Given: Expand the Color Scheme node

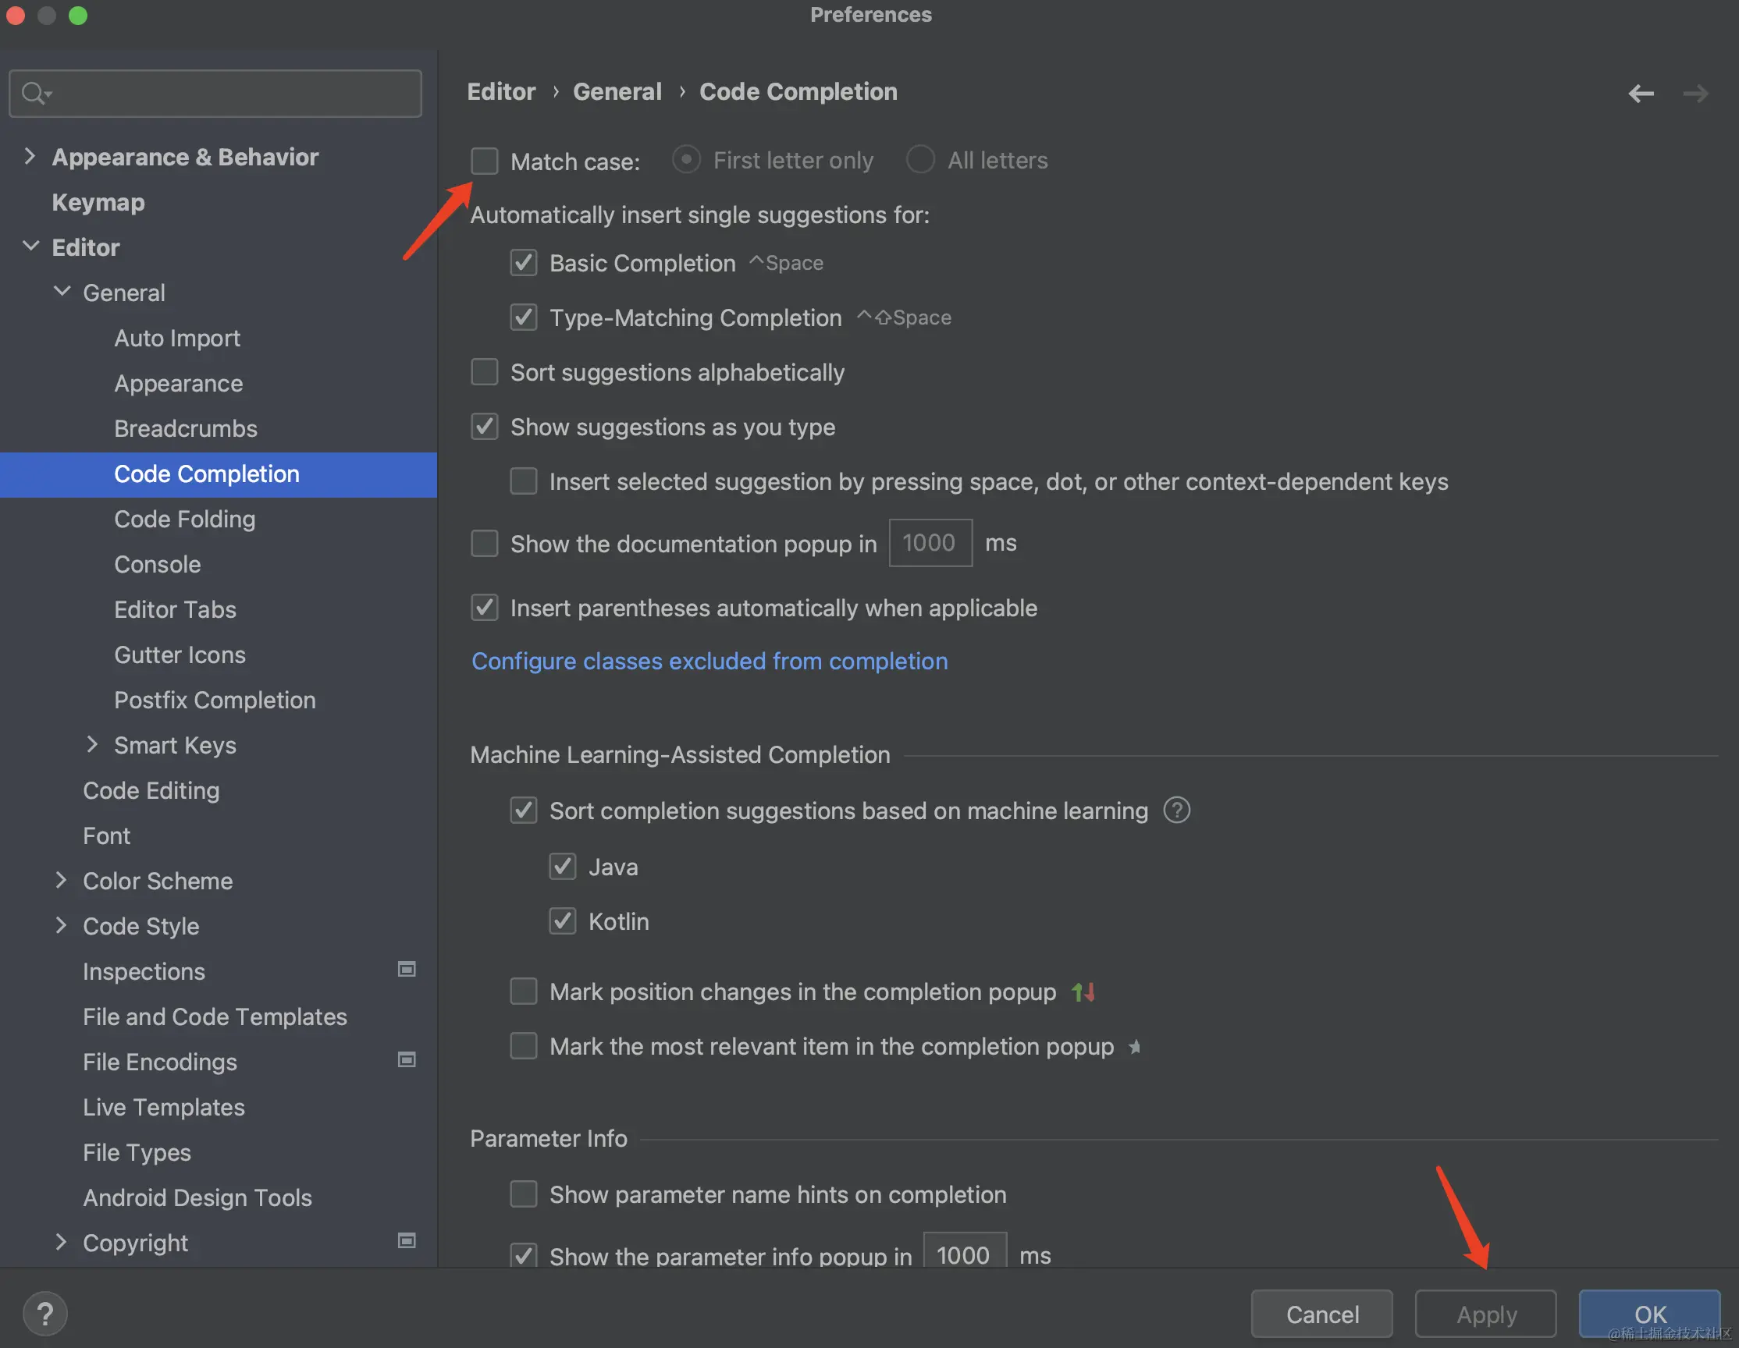Looking at the screenshot, I should [61, 880].
